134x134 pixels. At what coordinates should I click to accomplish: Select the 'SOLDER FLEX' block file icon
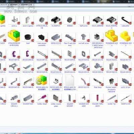click(x=28, y=98)
